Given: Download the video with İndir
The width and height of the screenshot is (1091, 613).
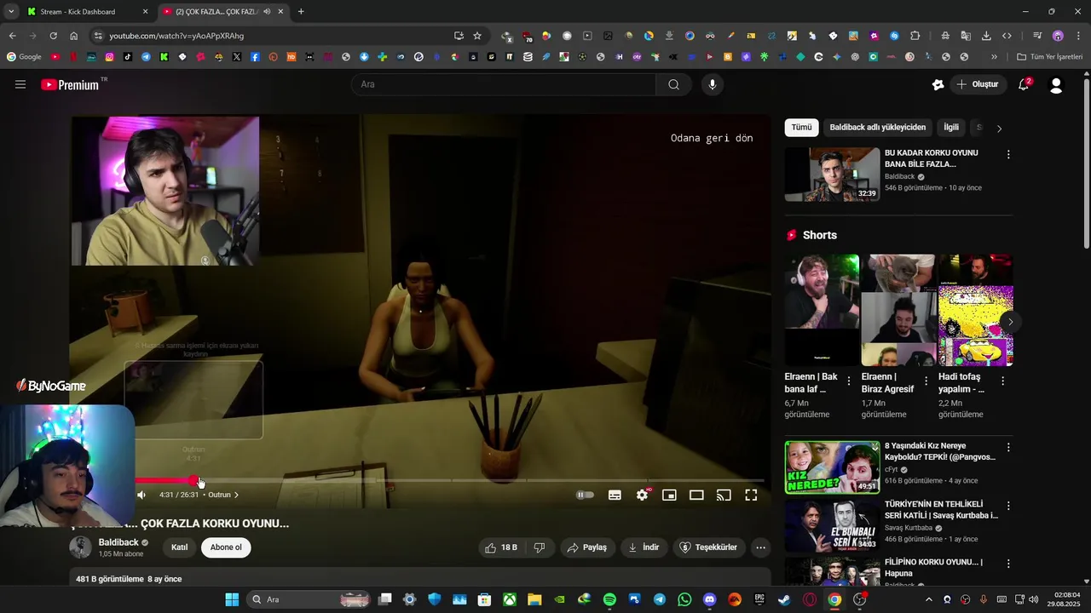Looking at the screenshot, I should tap(644, 547).
